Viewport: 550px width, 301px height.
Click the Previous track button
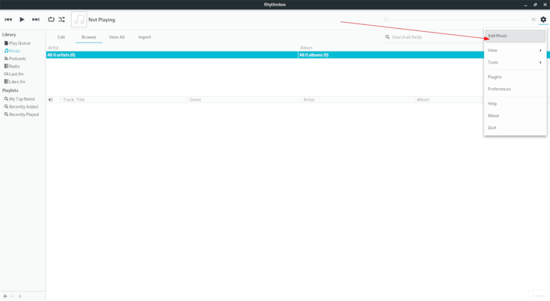click(x=8, y=19)
